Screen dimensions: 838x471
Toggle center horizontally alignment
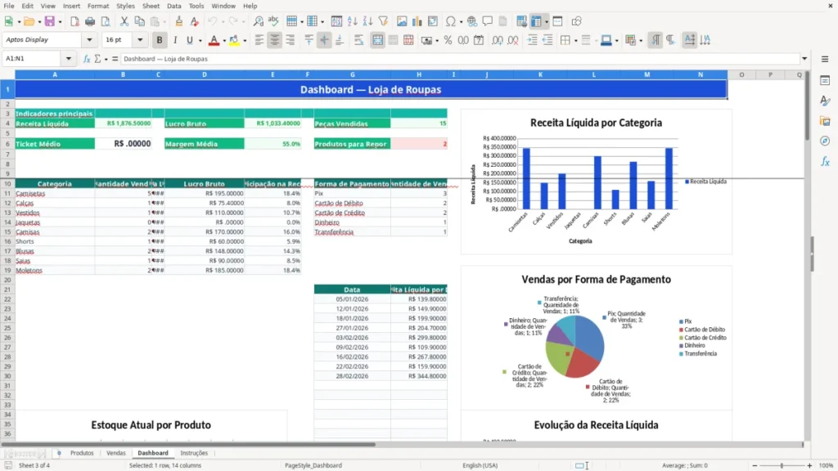coord(275,40)
